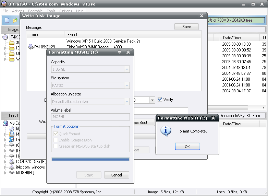The image size is (268, 196).
Task: Toggle the Enable Compression checkbox
Action: (56, 140)
